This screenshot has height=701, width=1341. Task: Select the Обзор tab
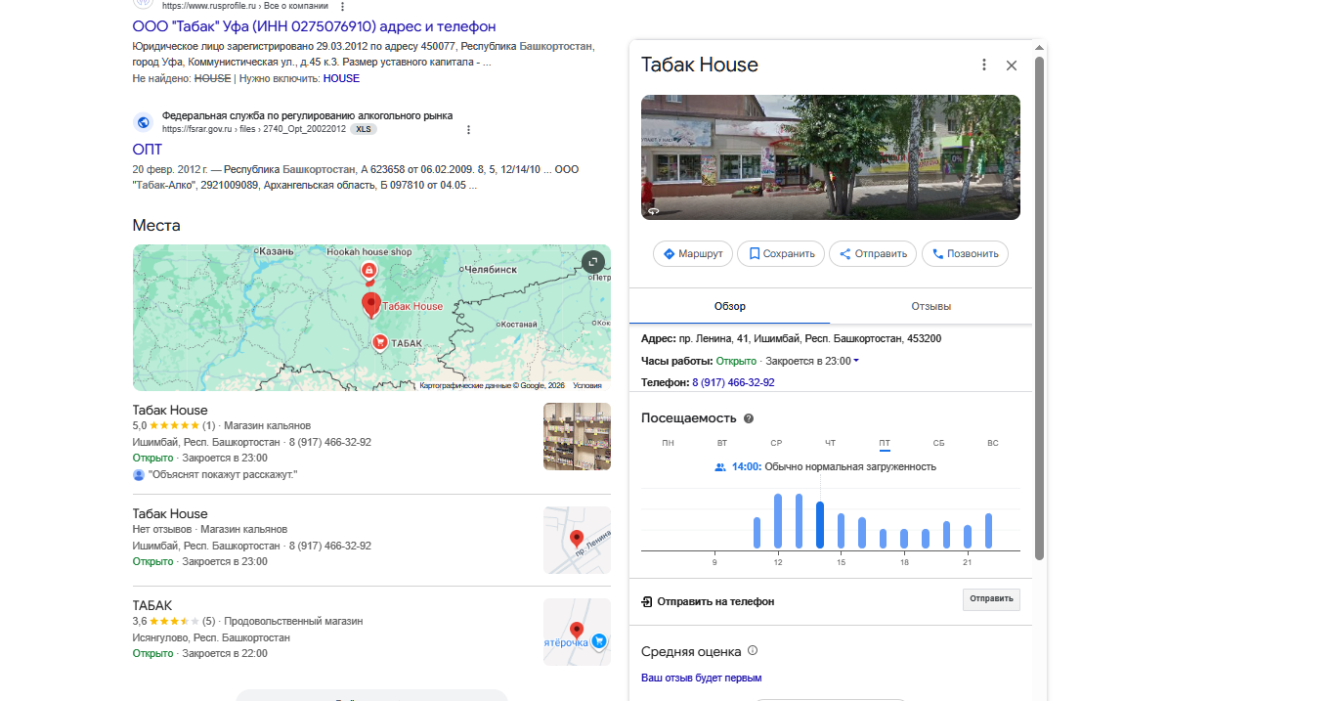point(729,306)
